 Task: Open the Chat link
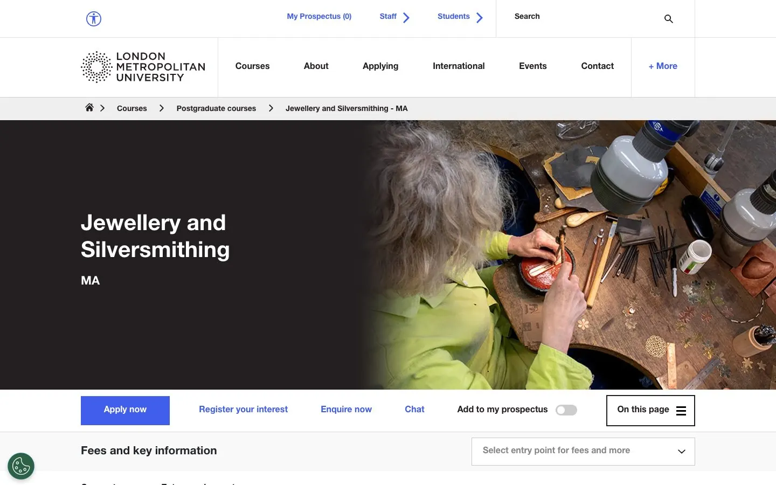(x=414, y=410)
